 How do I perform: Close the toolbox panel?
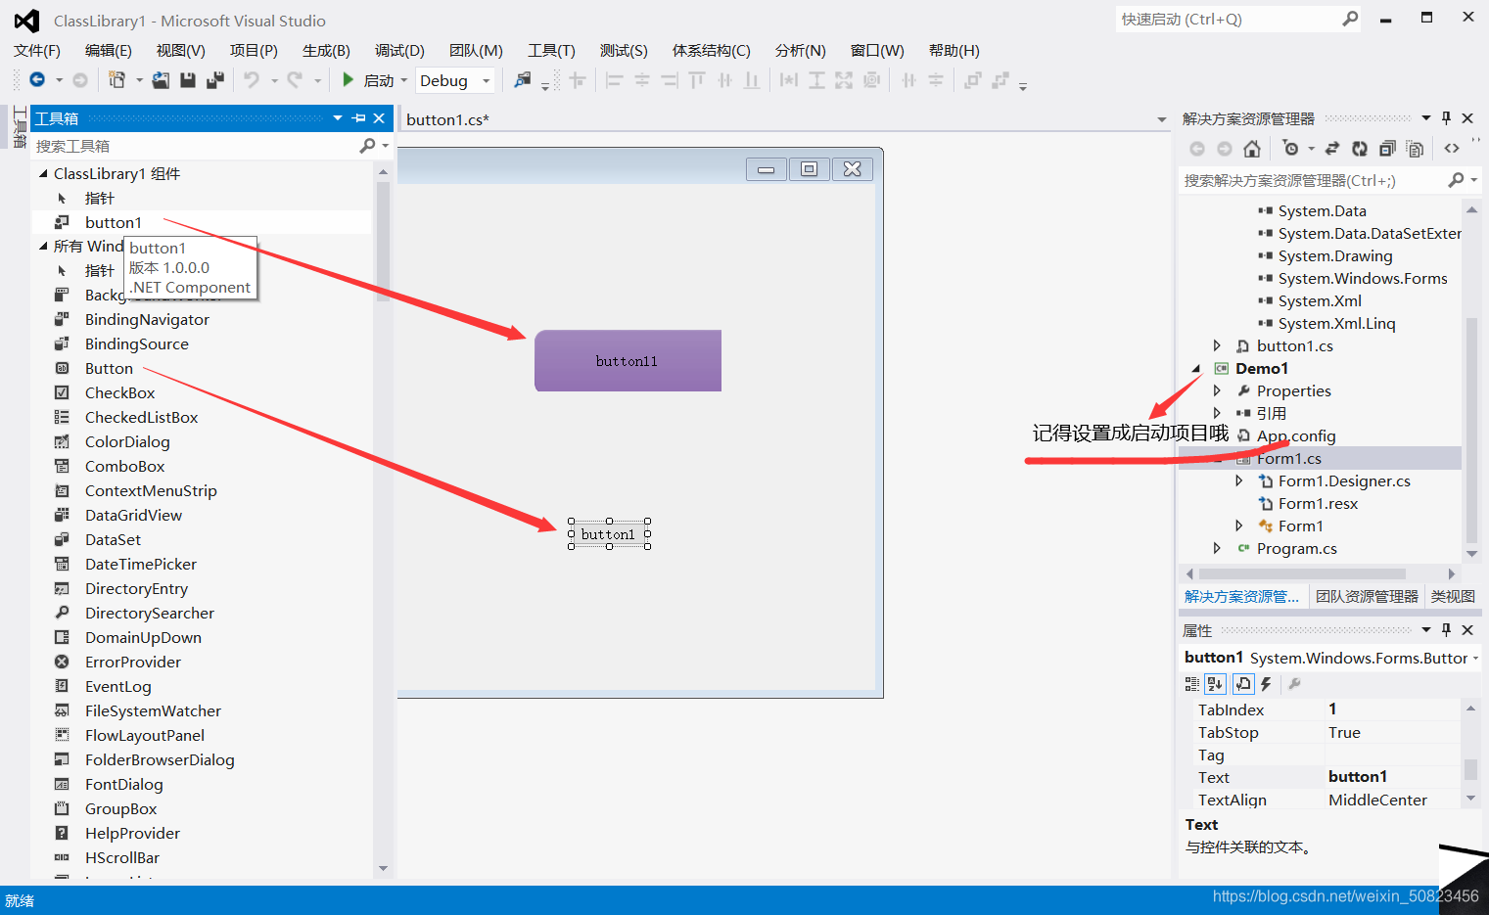(x=379, y=118)
